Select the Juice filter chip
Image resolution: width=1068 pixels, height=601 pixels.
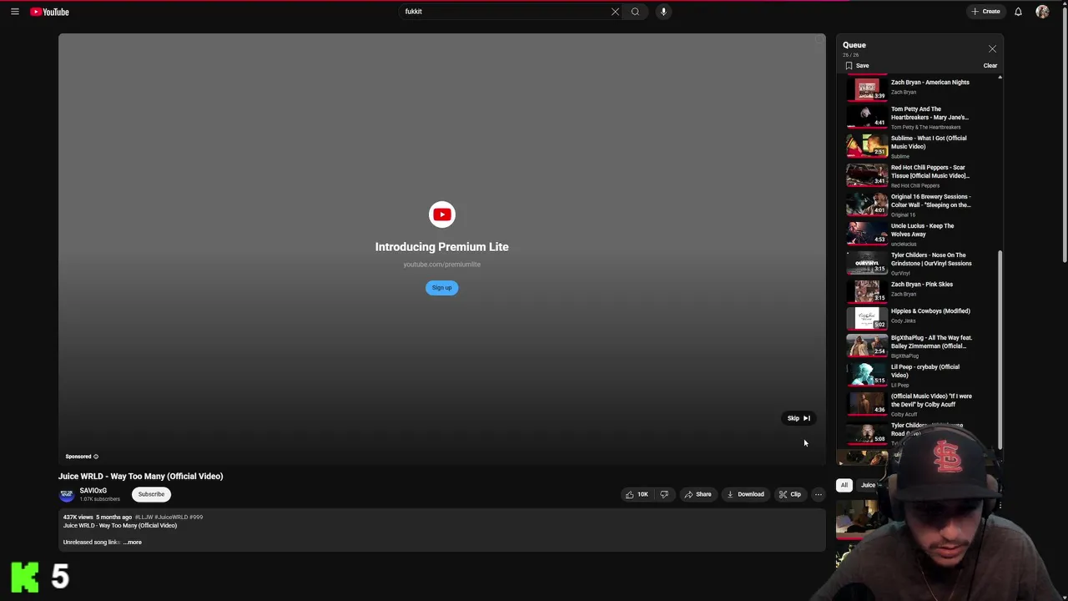868,485
